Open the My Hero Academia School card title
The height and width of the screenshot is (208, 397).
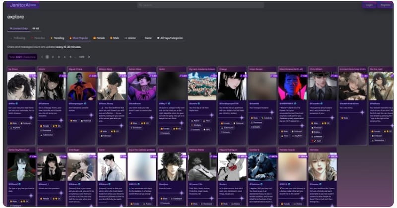(202, 69)
